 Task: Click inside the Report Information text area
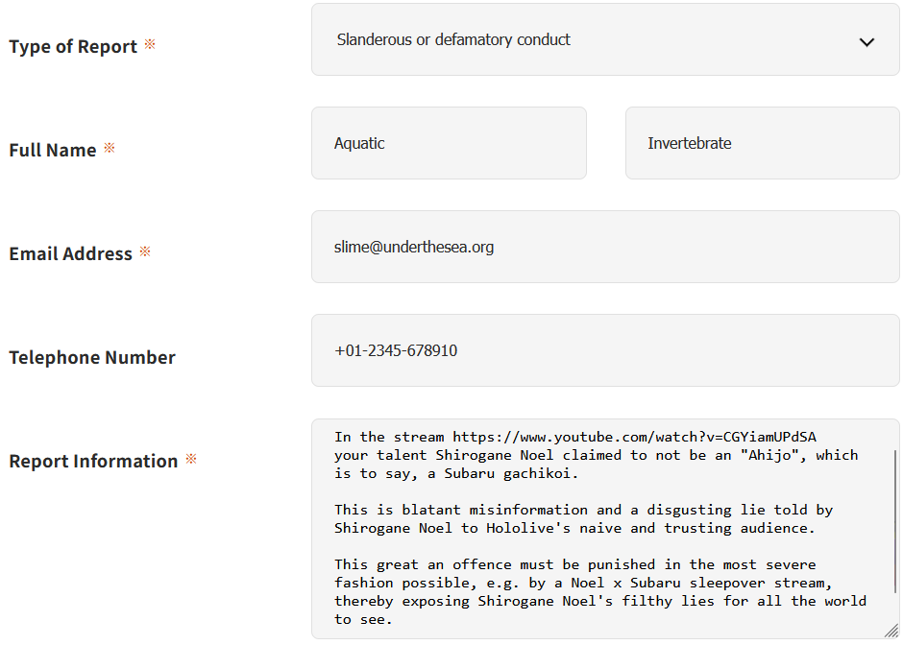tap(605, 529)
